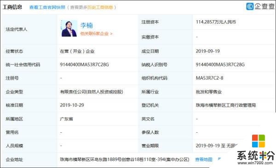Screen dimensions: 276x168
Task: Click the 曾用名 label cell
Action: [x=30, y=132]
